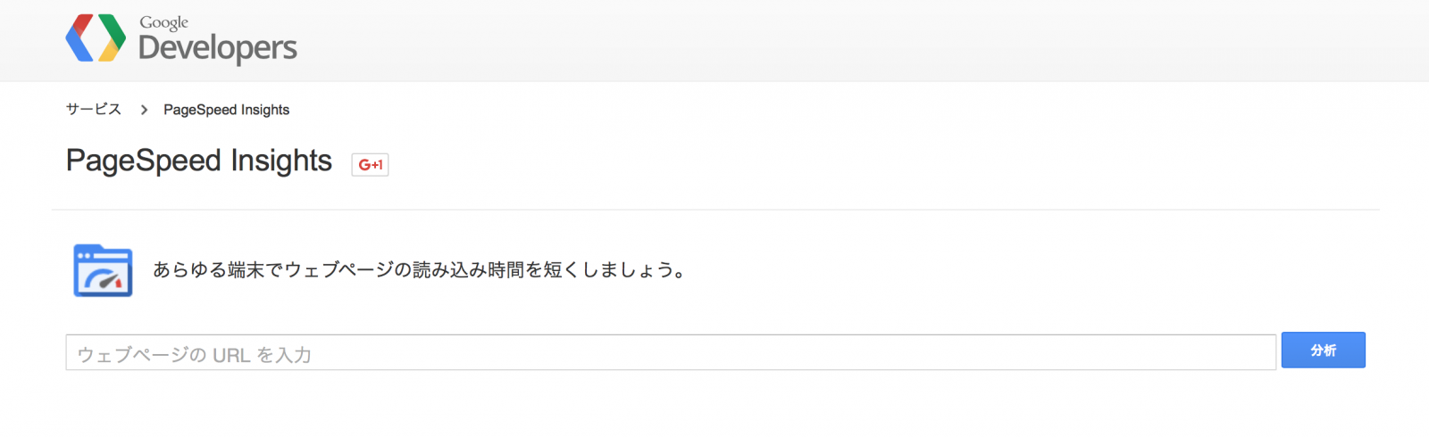The image size is (1429, 437).
Task: Click the red gauge needle in the speedometer icon
Action: [113, 281]
